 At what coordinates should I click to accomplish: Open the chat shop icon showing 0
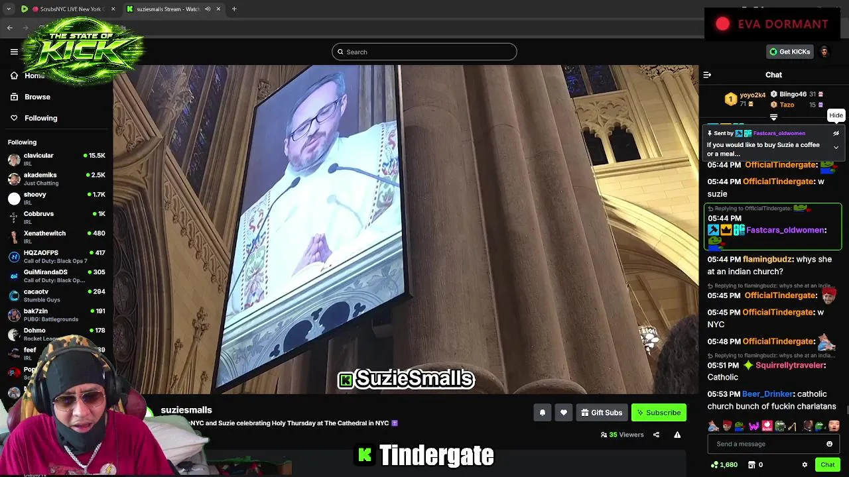[756, 465]
